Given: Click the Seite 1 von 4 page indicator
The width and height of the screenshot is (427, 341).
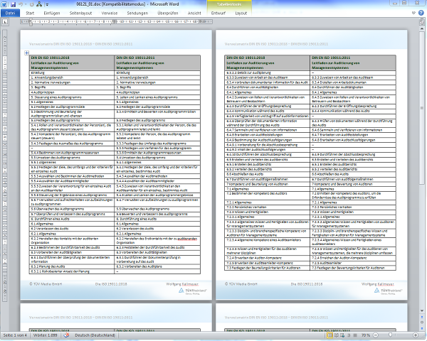Looking at the screenshot, I should coord(15,335).
